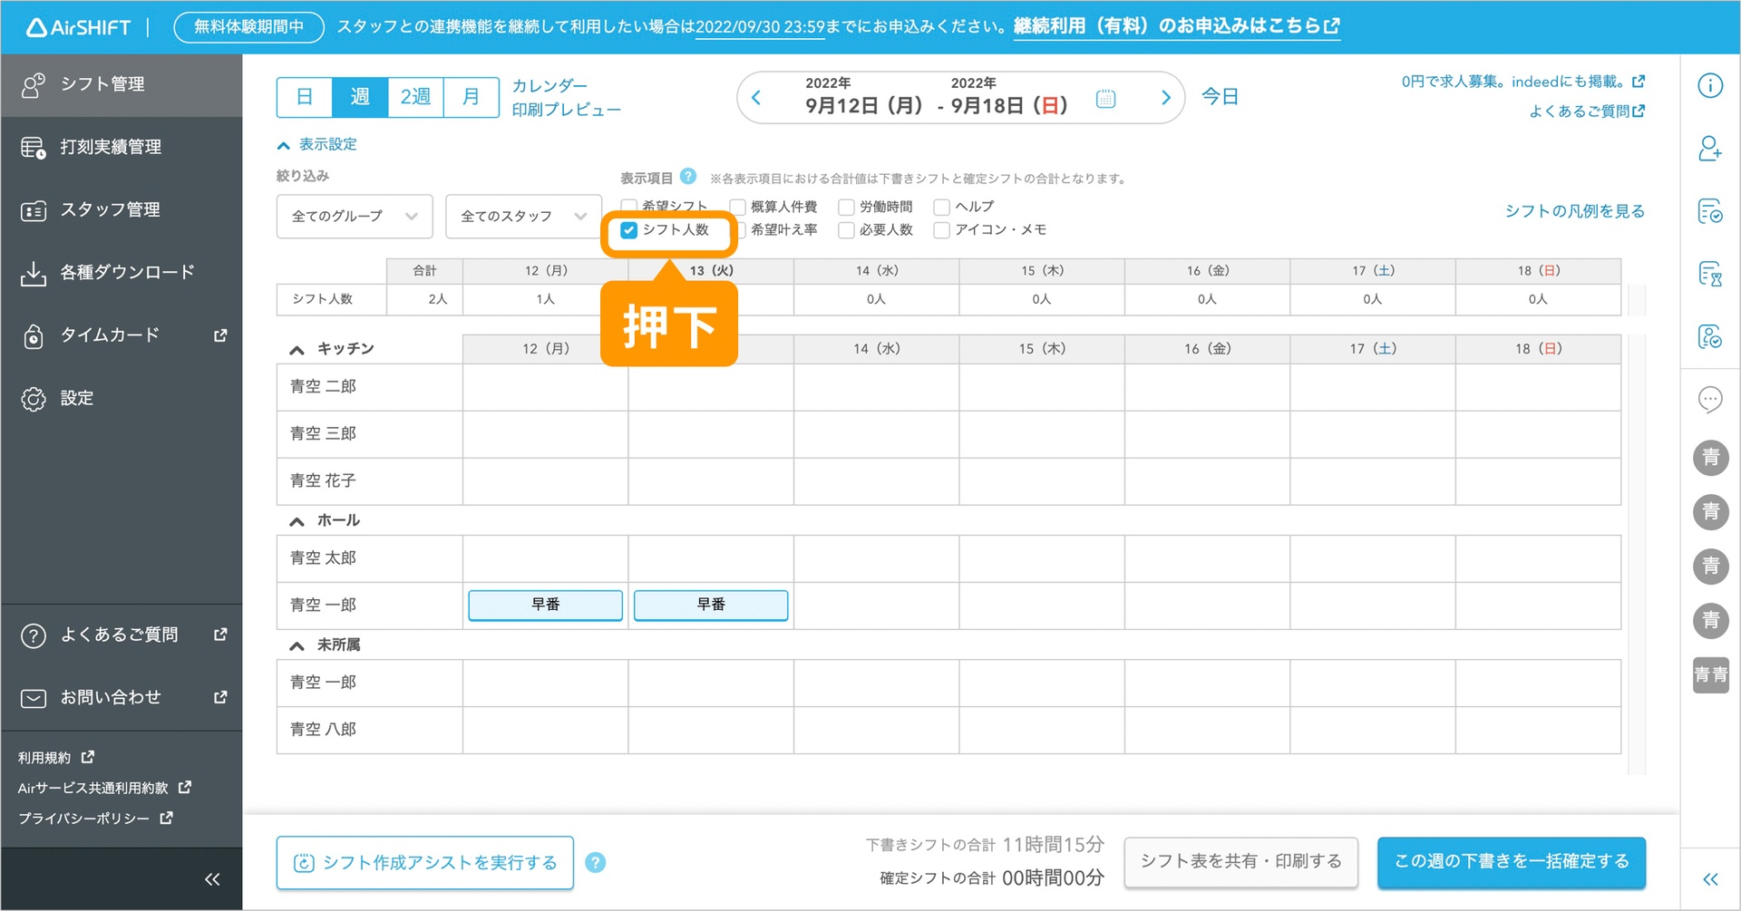Viewport: 1741px width, 911px height.
Task: Click help icon beside shift assist button
Action: pos(595,862)
